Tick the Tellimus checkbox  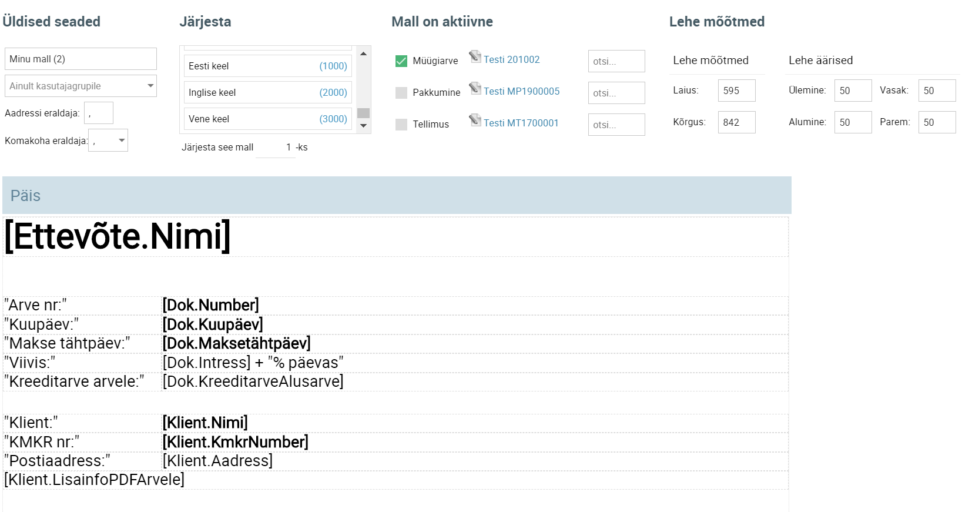tap(401, 125)
